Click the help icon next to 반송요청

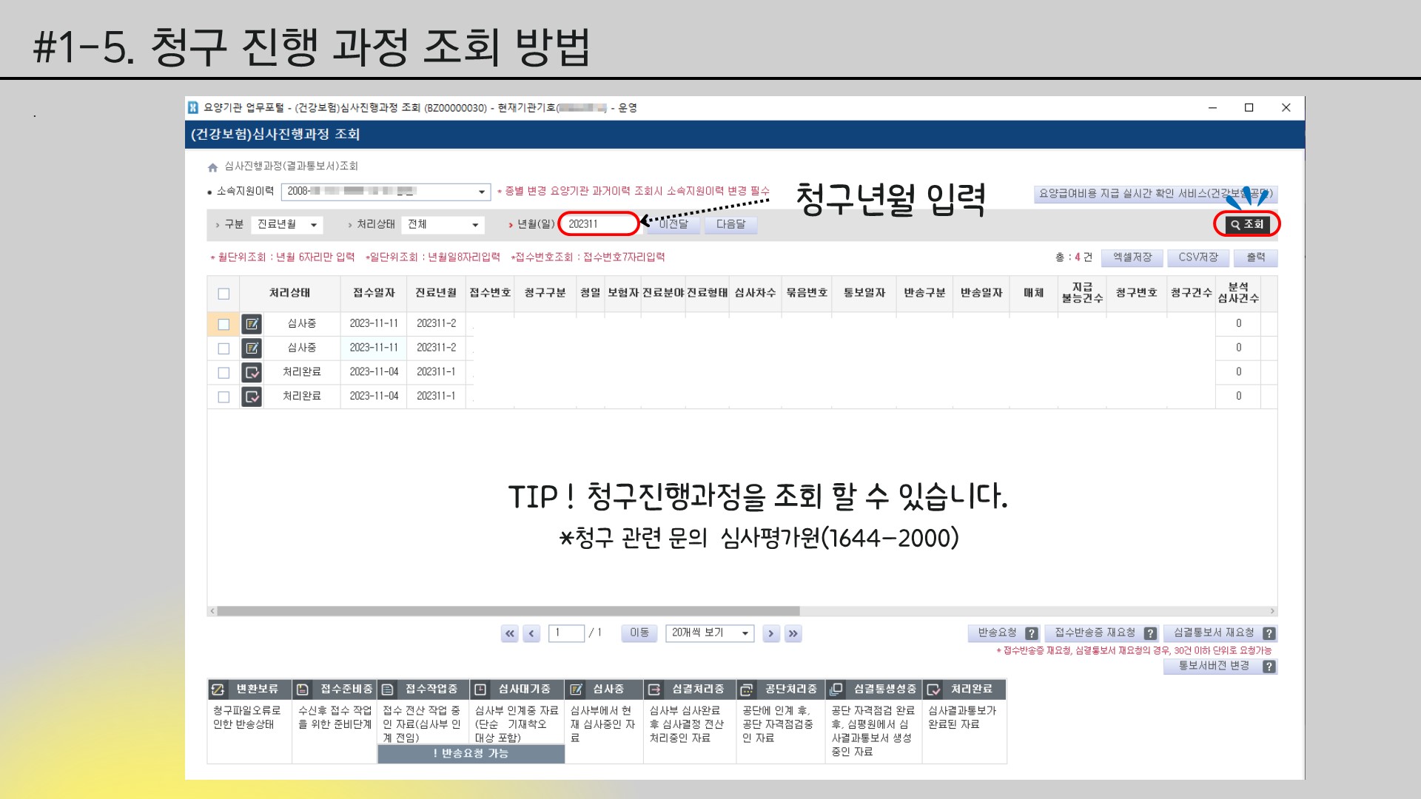tap(1031, 633)
